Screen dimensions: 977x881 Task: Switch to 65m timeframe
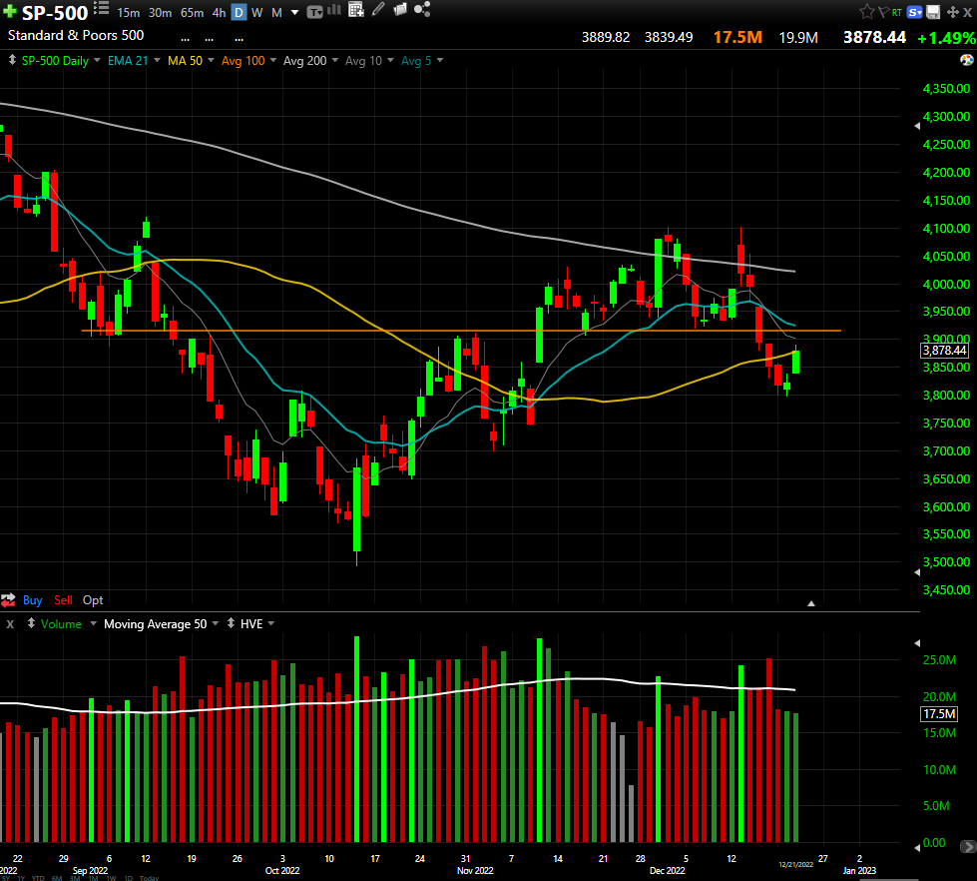coord(192,12)
